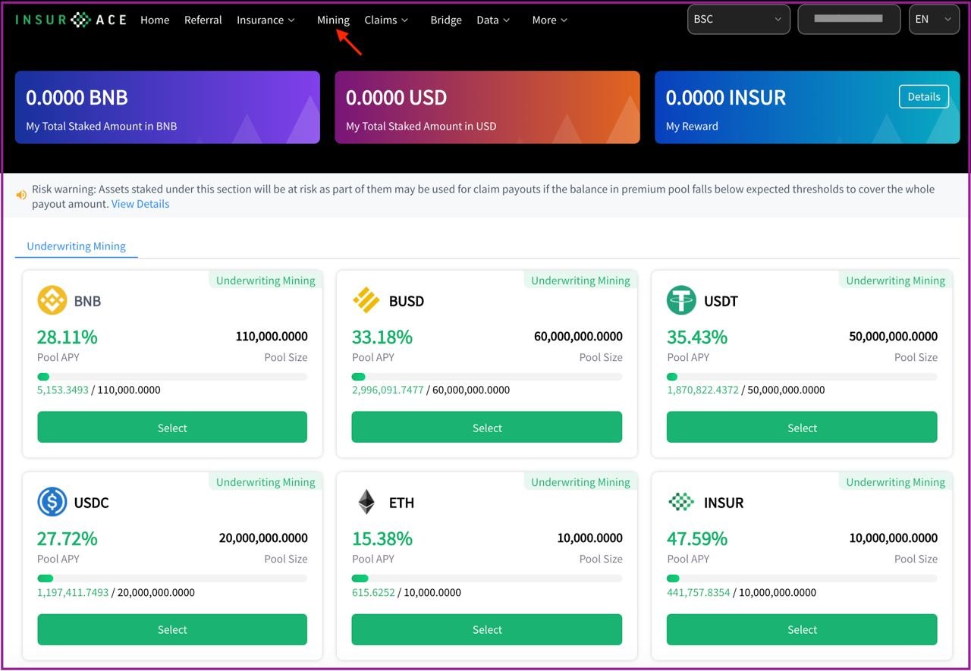Expand the Claims menu
Viewport: 971px width, 671px height.
pyautogui.click(x=386, y=20)
